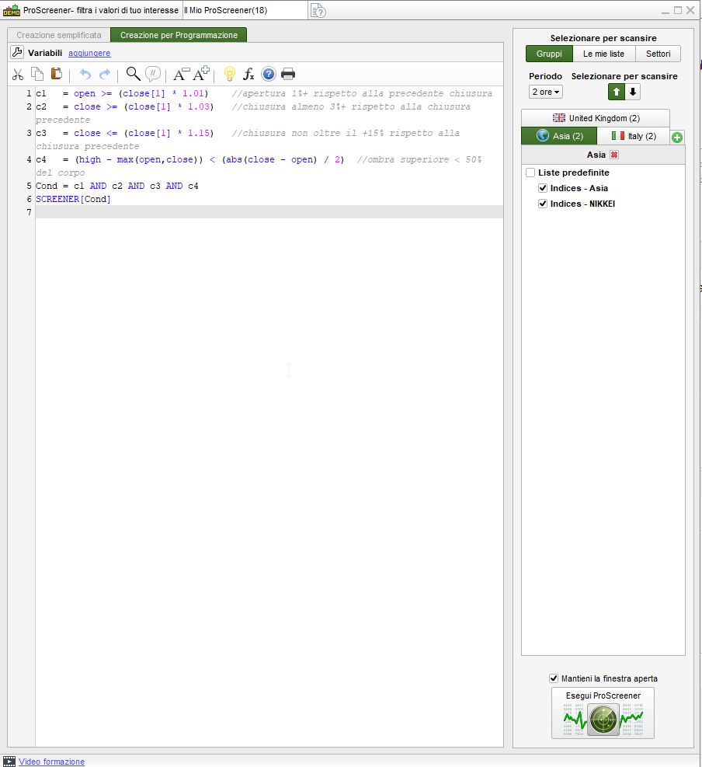Click line 4 comment ombra superiore

click(419, 159)
